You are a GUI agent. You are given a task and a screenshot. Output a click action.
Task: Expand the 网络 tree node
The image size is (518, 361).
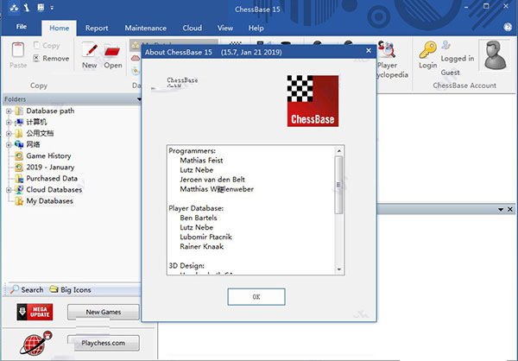[x=9, y=145]
